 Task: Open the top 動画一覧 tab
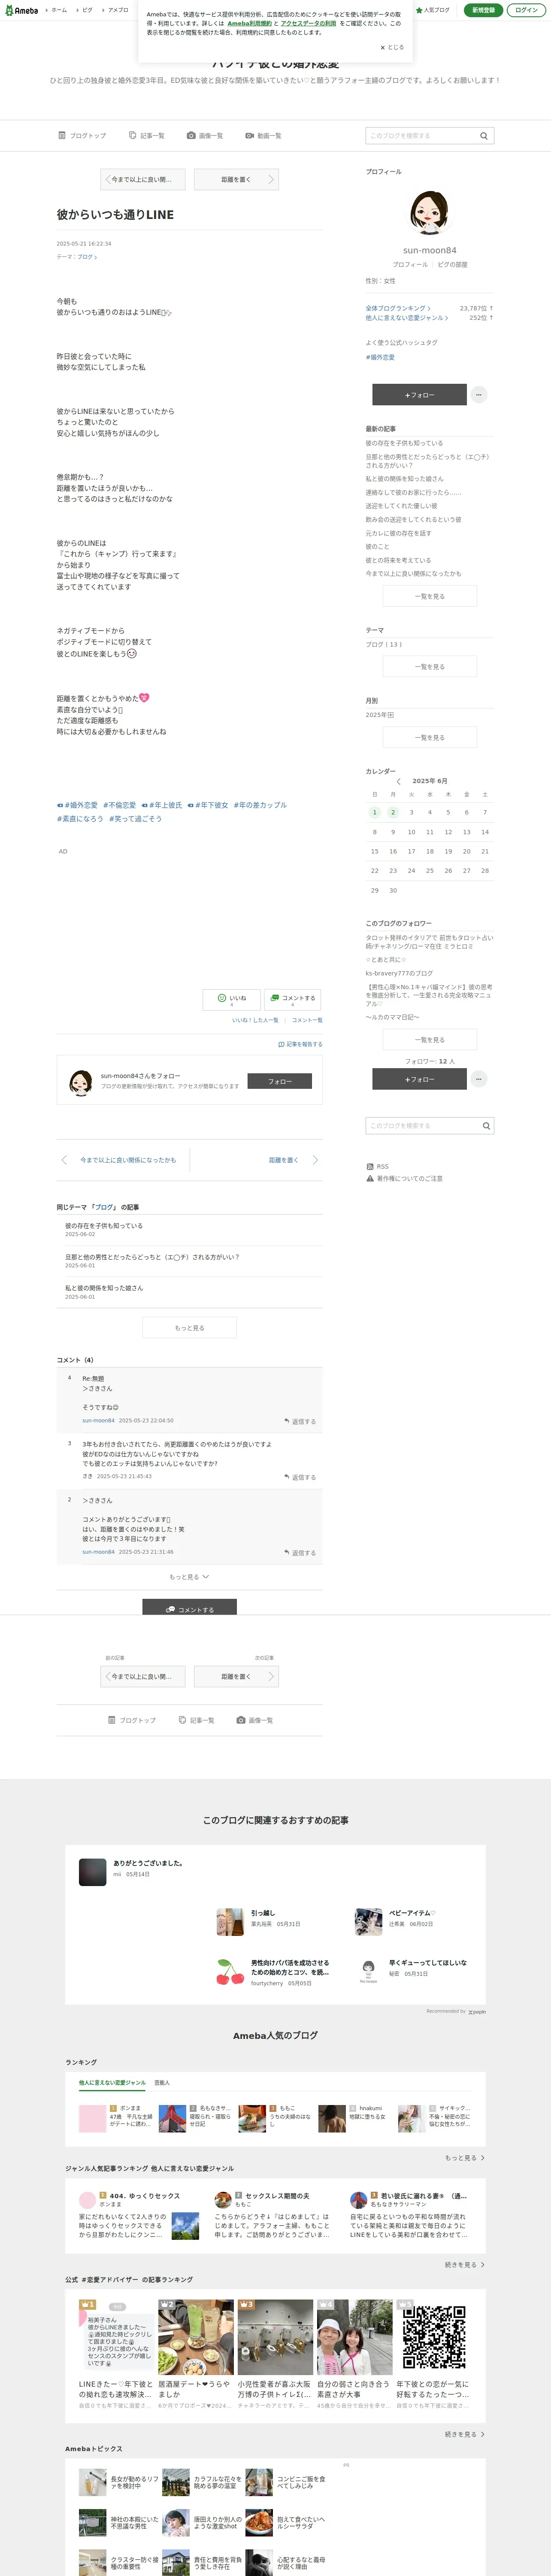click(263, 135)
